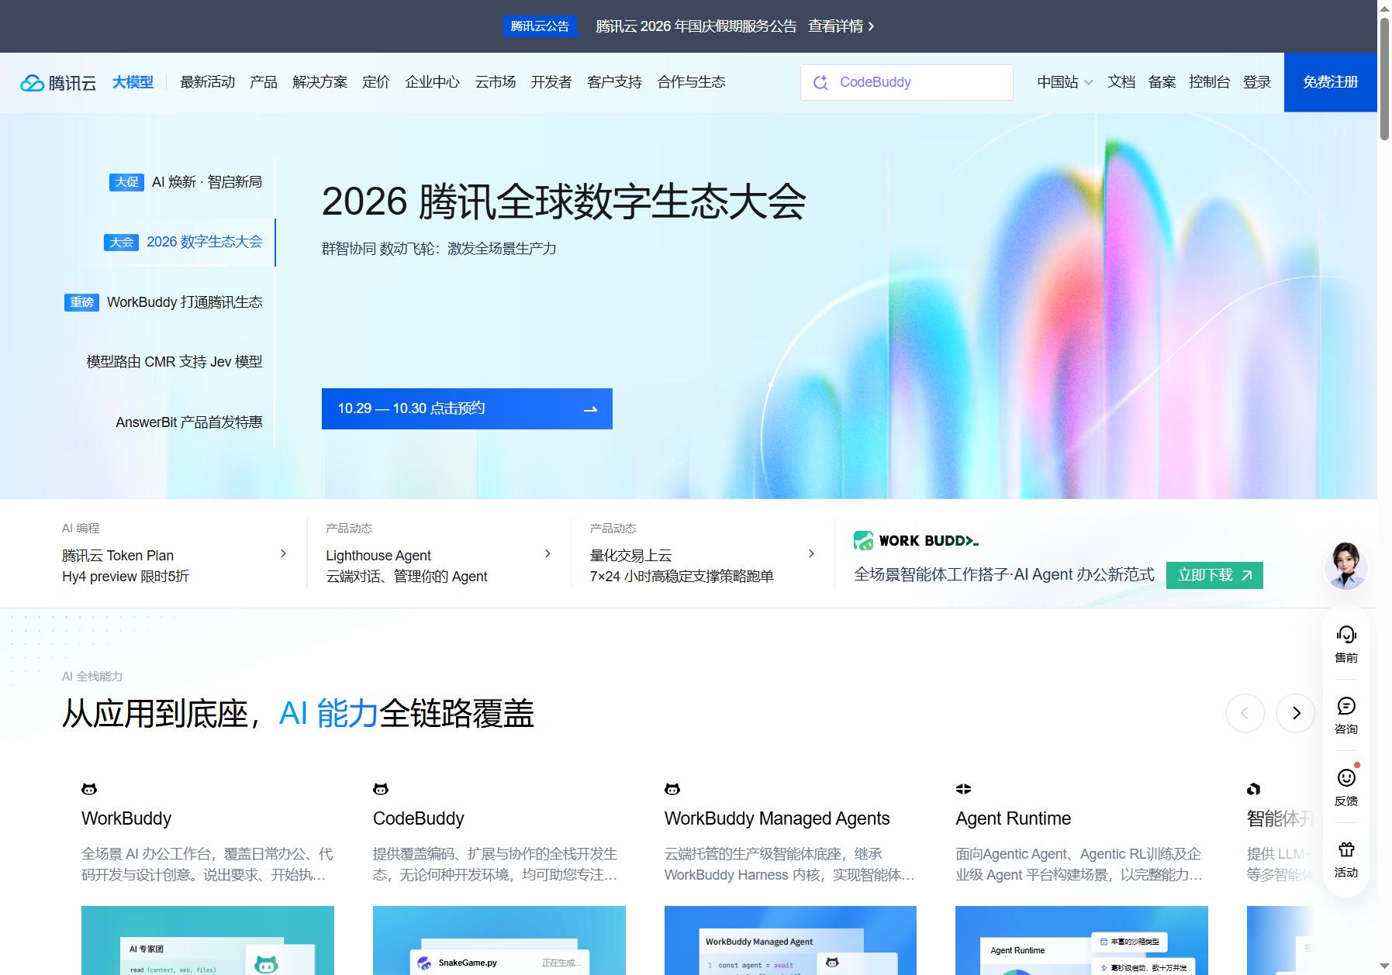This screenshot has height=975, width=1392.
Task: Open the 控制台 link
Action: (1209, 82)
